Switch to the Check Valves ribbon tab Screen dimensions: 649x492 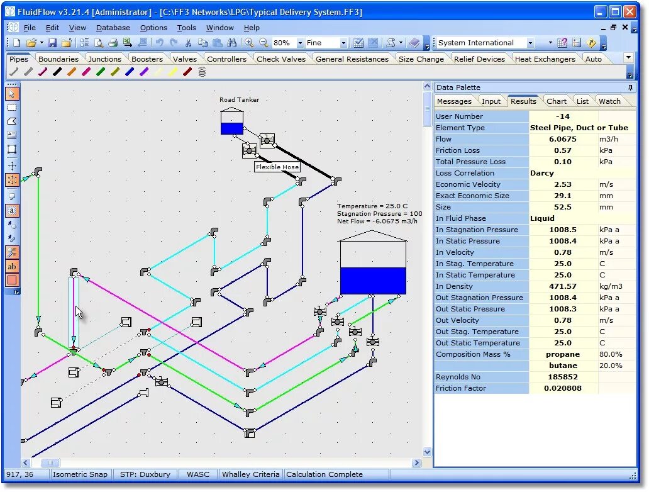click(281, 59)
